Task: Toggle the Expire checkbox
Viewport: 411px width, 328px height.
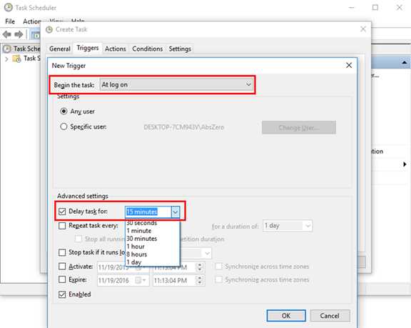Action: pyautogui.click(x=62, y=279)
